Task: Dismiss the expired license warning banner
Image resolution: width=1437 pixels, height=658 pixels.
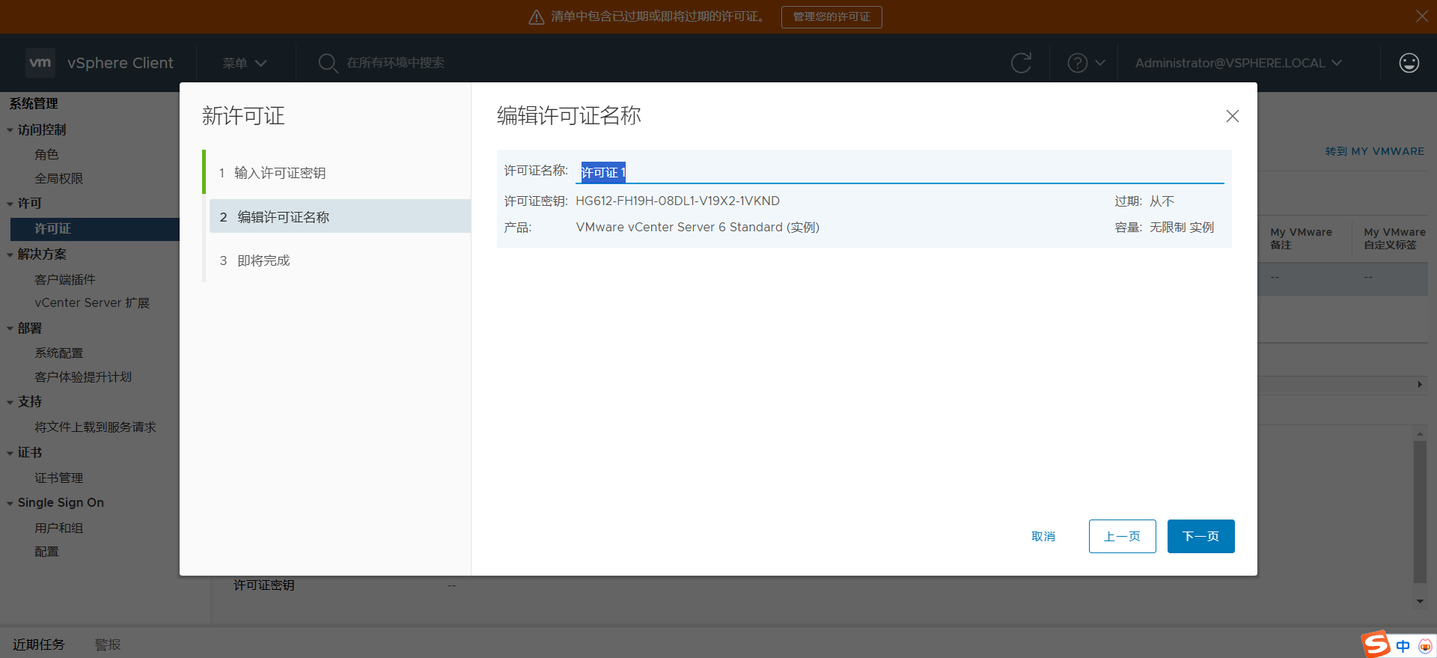Action: (1421, 16)
